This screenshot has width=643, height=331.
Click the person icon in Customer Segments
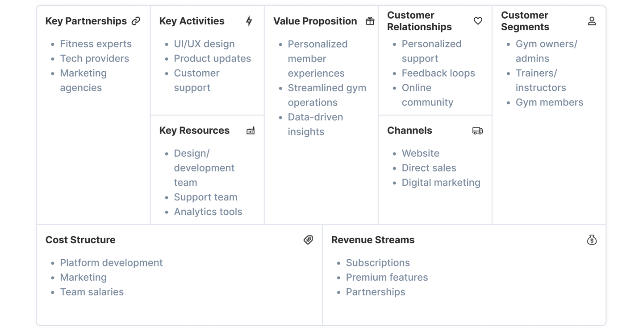point(592,21)
